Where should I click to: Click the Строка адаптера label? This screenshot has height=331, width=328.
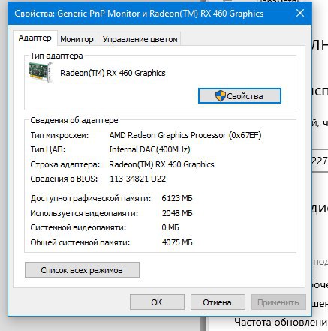coord(65,164)
